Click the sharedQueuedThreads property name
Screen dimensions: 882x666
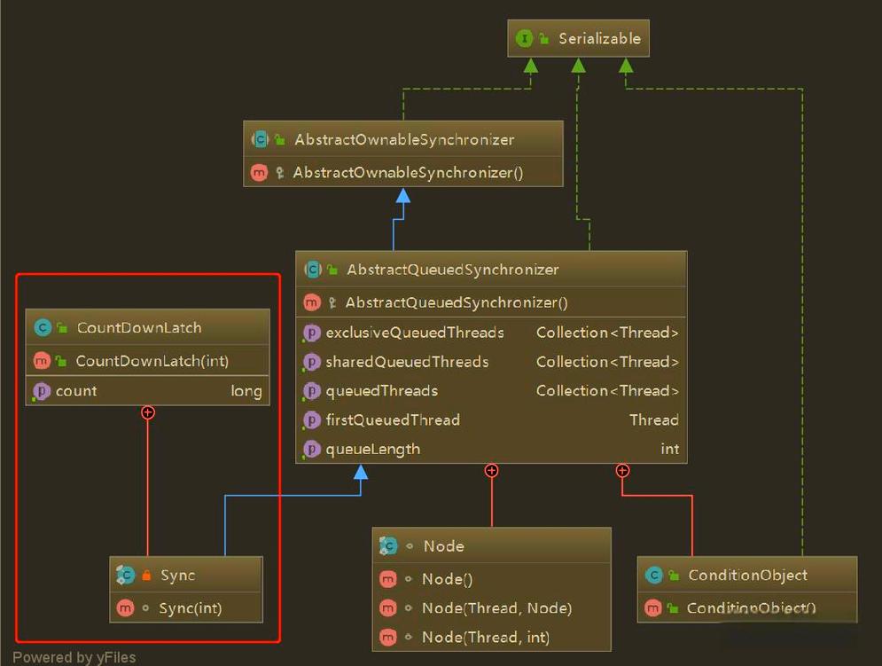(407, 362)
